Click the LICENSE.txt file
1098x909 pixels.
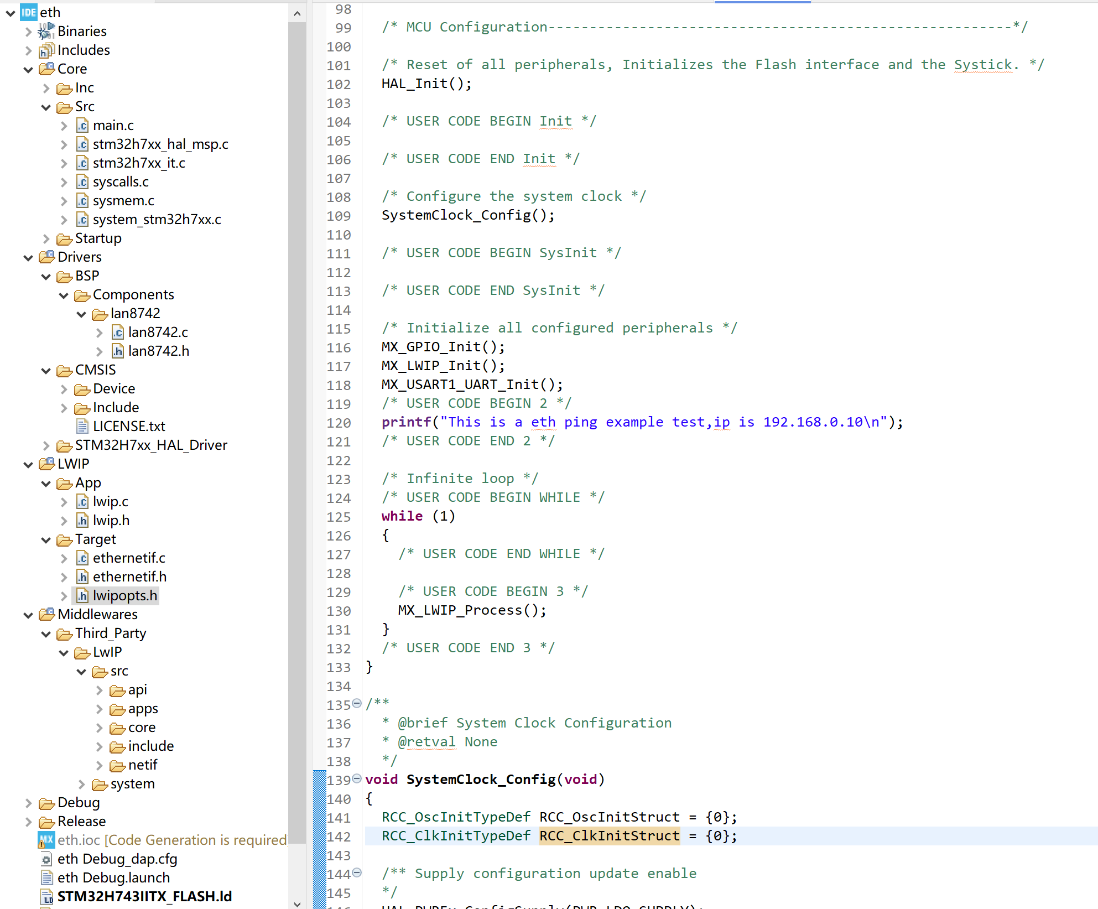tap(129, 427)
